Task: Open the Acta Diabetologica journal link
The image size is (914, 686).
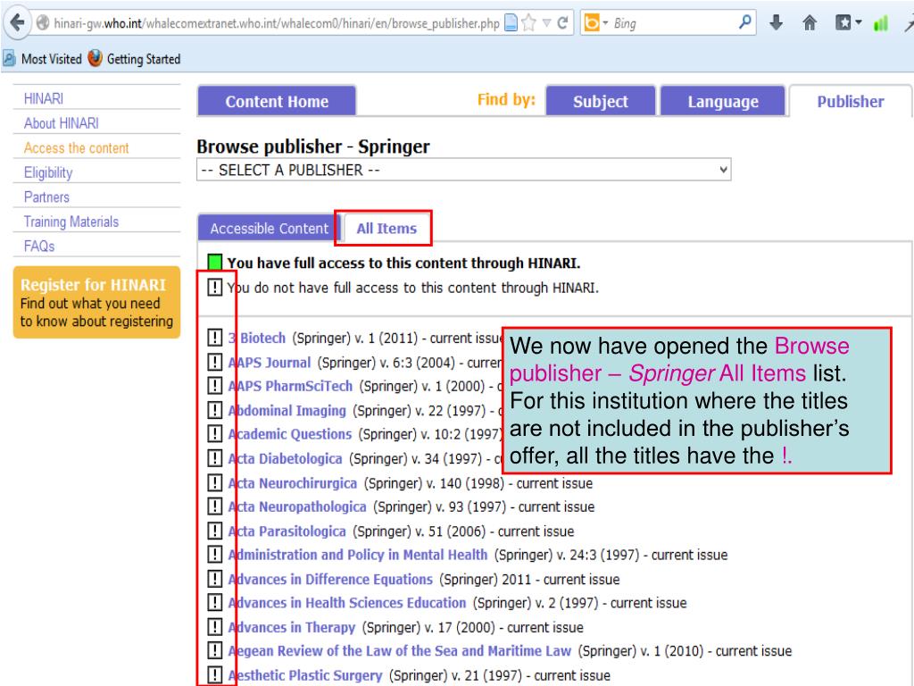Action: click(285, 458)
